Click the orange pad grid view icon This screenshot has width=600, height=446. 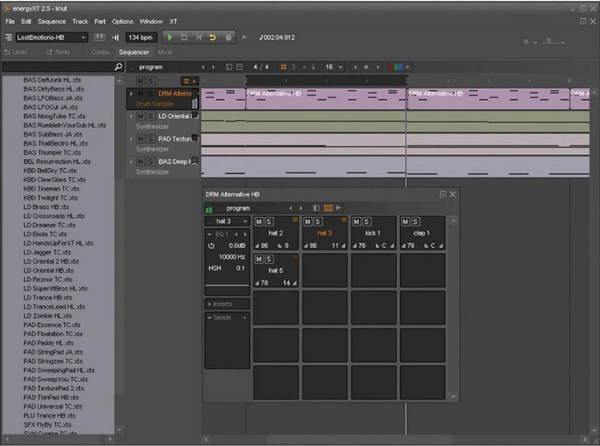point(328,208)
